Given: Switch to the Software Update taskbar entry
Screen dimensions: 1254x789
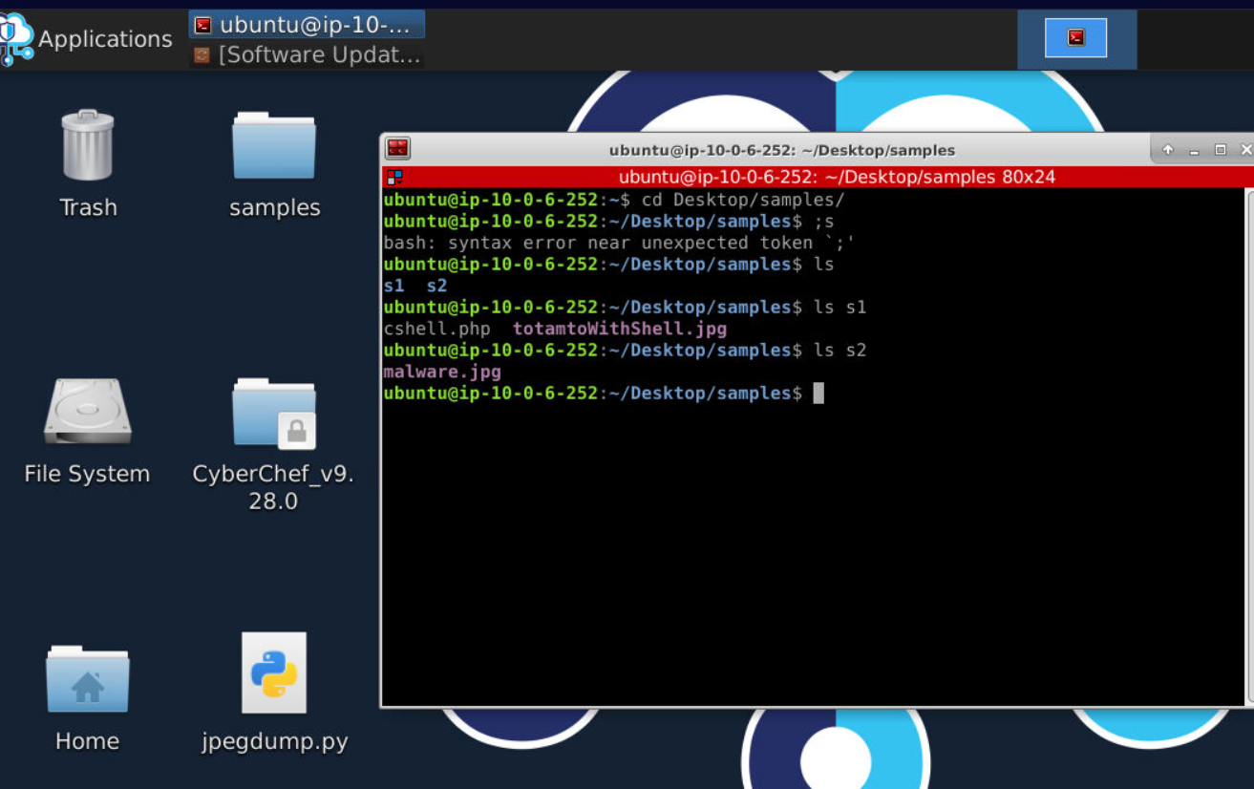Looking at the screenshot, I should coord(307,54).
